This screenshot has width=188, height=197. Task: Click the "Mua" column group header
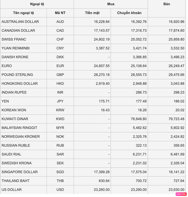(111, 4)
